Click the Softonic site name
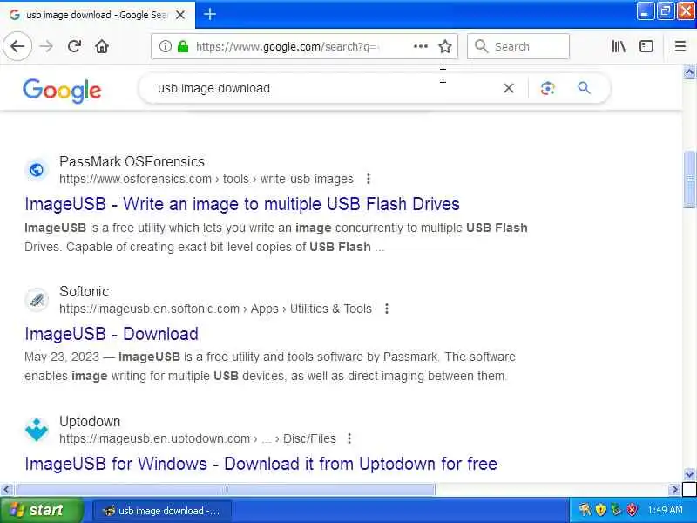Image resolution: width=697 pixels, height=523 pixels. pyautogui.click(x=84, y=291)
